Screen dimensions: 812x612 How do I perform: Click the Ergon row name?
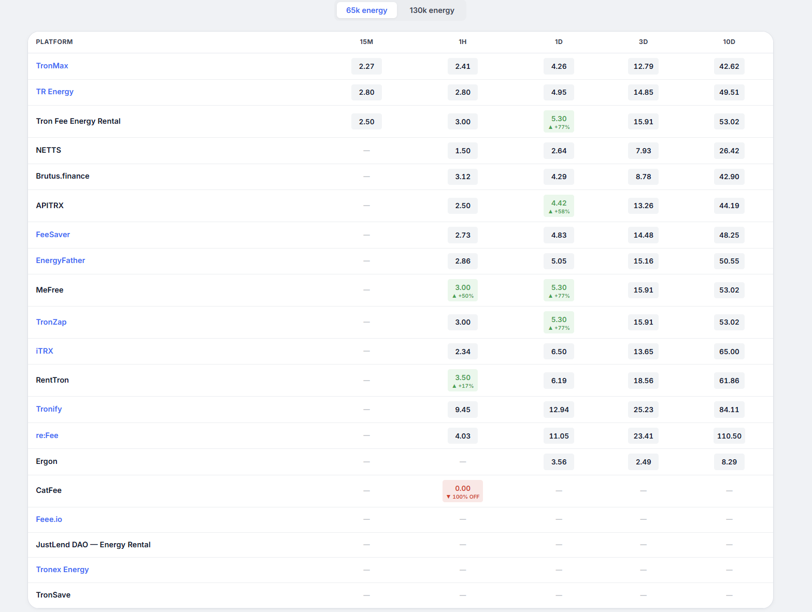tap(47, 461)
